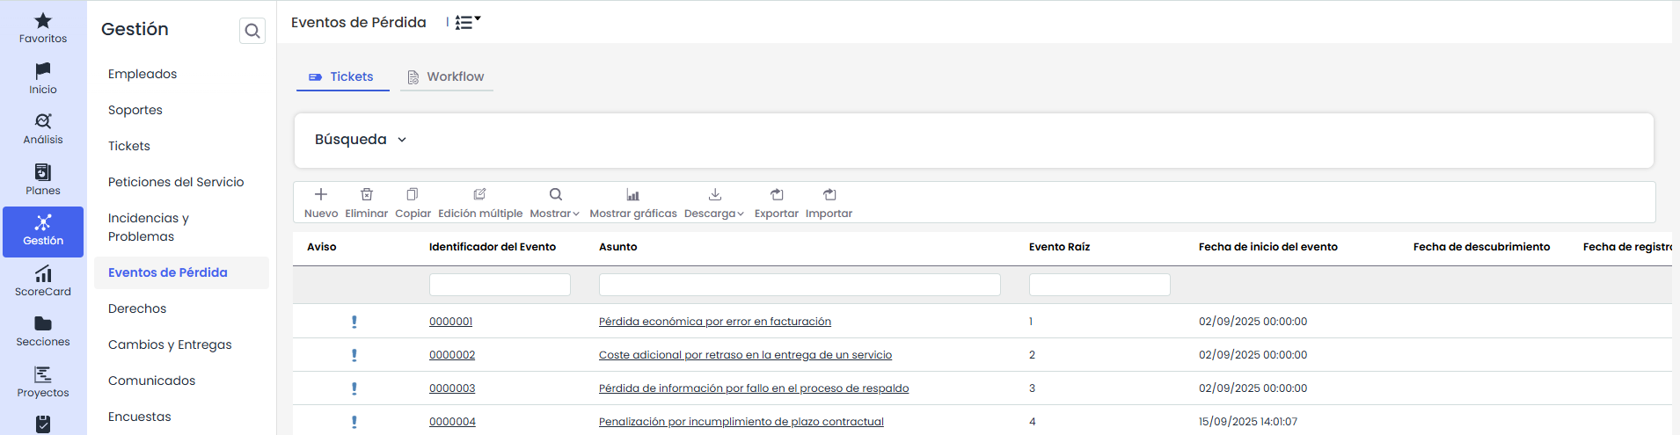The height and width of the screenshot is (435, 1680).
Task: Click the Importar toolbar icon
Action: coord(829,194)
